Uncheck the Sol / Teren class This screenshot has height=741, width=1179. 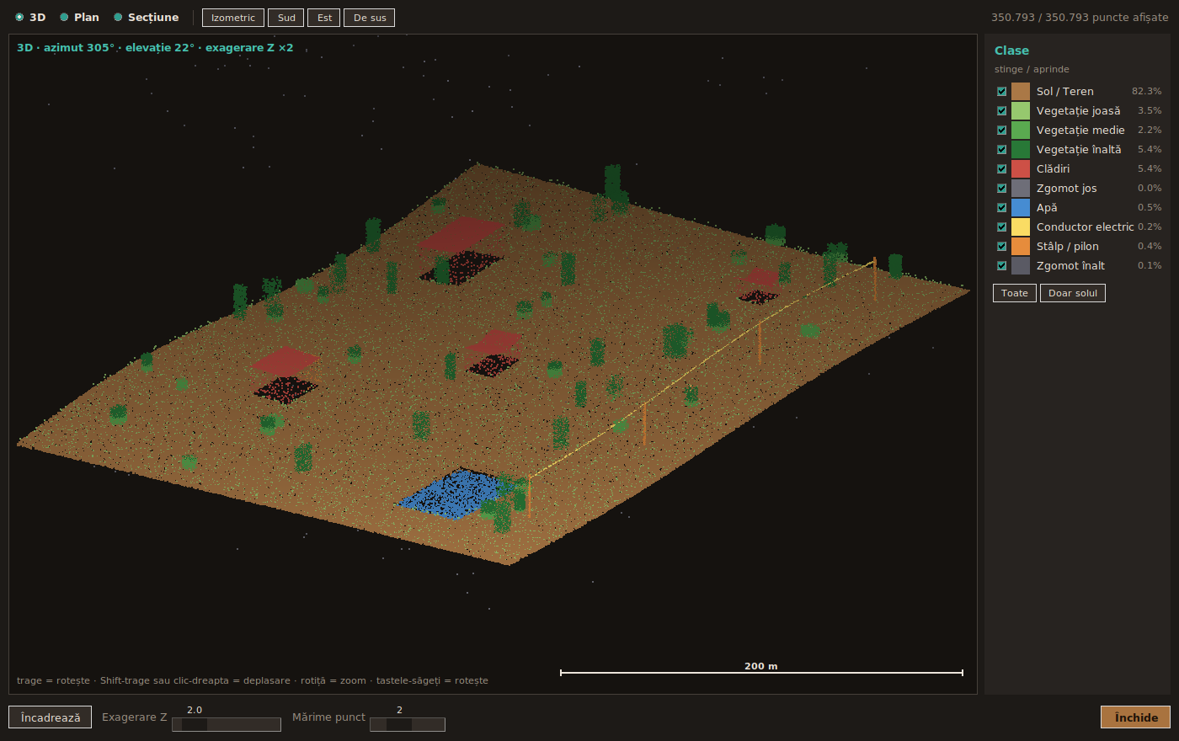pyautogui.click(x=1002, y=91)
